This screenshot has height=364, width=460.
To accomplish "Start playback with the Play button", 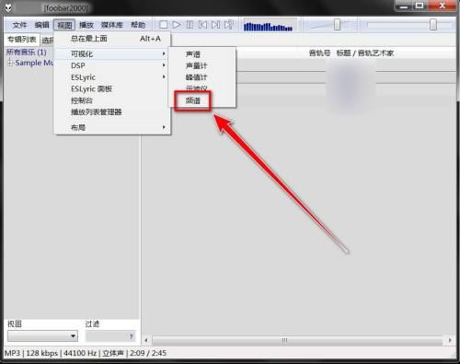I will (x=177, y=25).
